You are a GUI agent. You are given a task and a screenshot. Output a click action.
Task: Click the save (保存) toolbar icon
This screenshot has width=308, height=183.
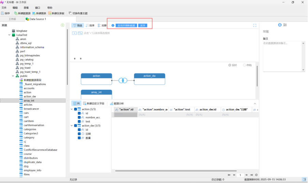click(3, 13)
